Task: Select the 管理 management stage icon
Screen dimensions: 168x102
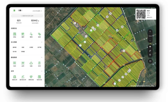Action: (31, 34)
